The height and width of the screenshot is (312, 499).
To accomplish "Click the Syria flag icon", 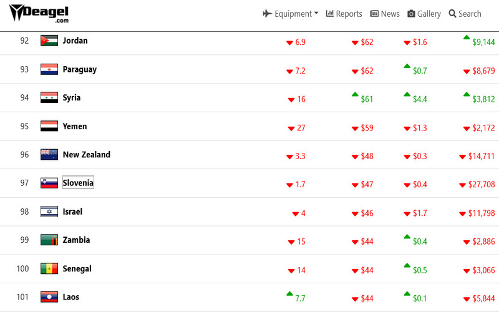I will coord(49,97).
